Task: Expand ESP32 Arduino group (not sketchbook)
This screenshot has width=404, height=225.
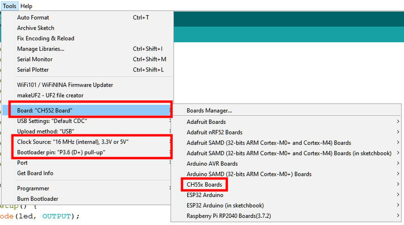Action: (x=286, y=195)
